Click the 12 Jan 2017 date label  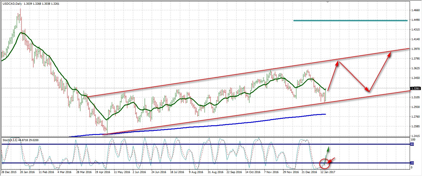pyautogui.click(x=328, y=172)
